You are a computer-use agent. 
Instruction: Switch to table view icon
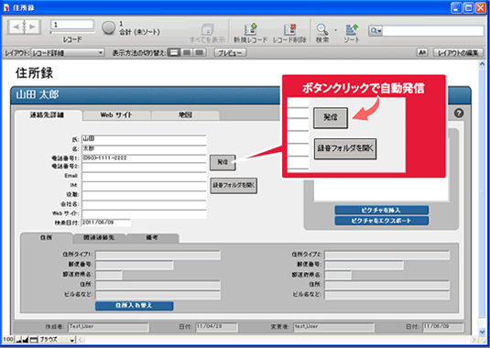(199, 52)
